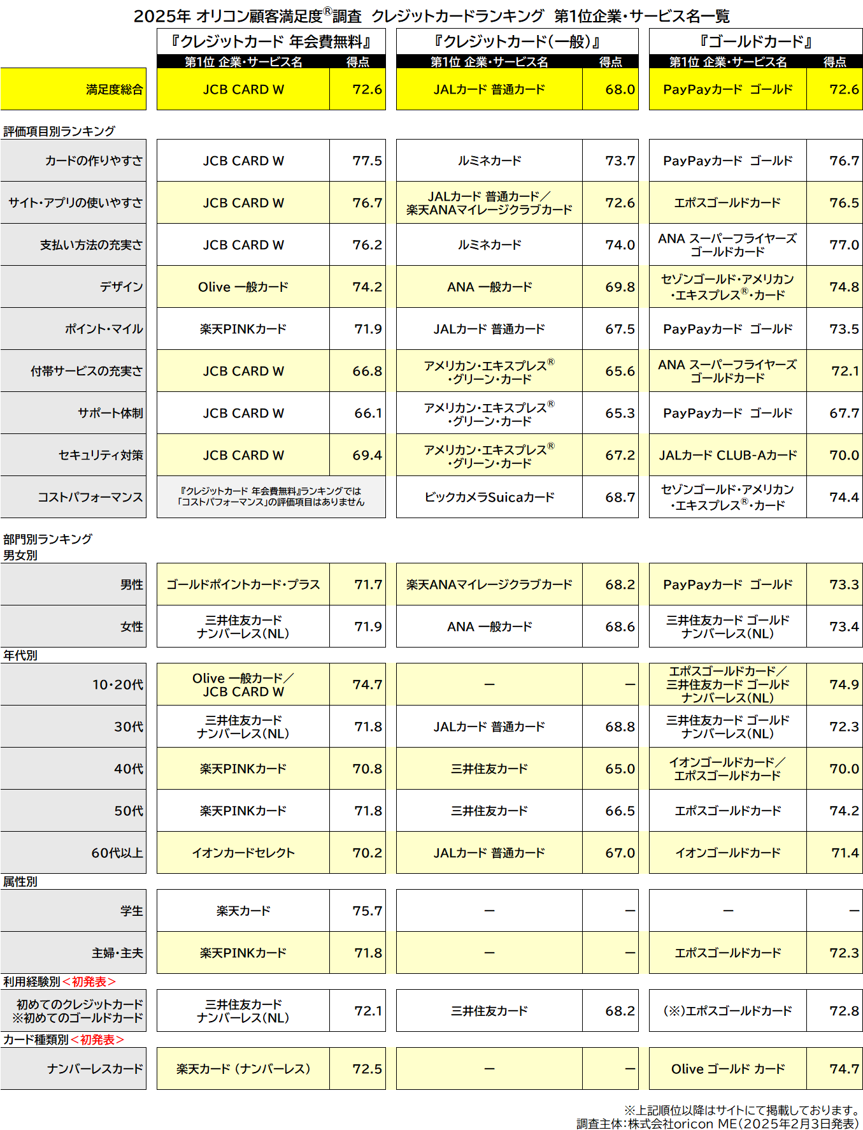The image size is (863, 1130).
Task: Select the Olive ゴールド カード cell
Action: click(728, 1069)
